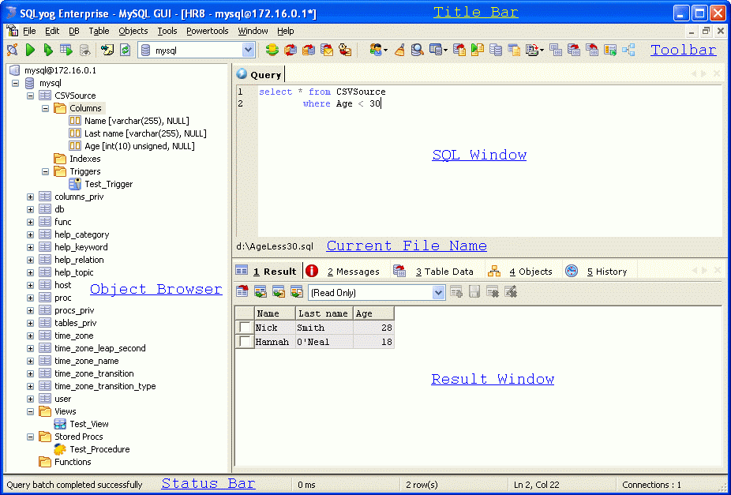Viewport: 731px width, 495px height.
Task: Switch to the 2 Messages tab
Action: pyautogui.click(x=353, y=272)
